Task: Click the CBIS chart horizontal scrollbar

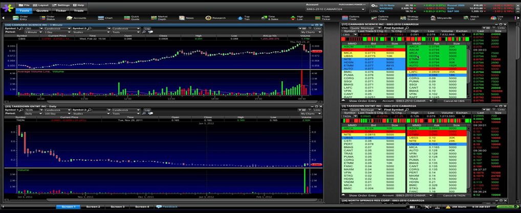Action: click(163, 103)
